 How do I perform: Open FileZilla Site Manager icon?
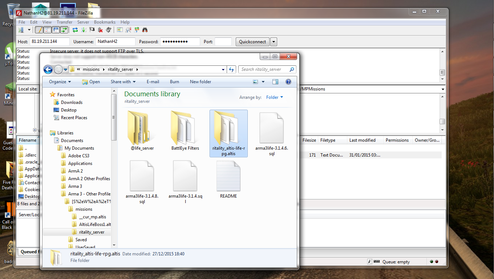21,30
